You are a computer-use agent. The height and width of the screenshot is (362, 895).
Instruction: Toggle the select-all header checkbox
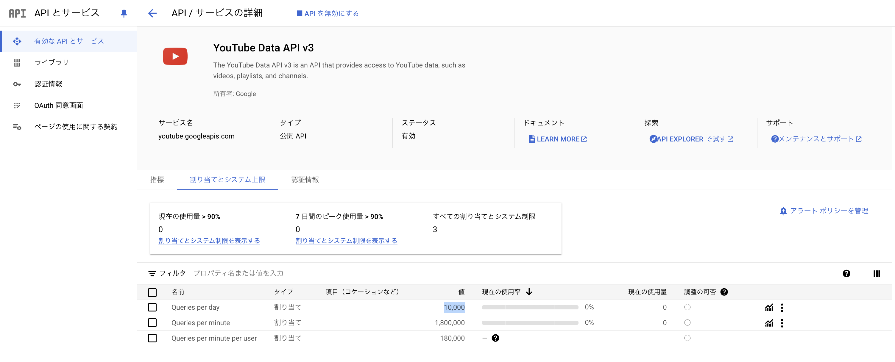click(152, 292)
